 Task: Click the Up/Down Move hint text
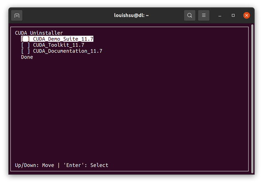click(35, 165)
